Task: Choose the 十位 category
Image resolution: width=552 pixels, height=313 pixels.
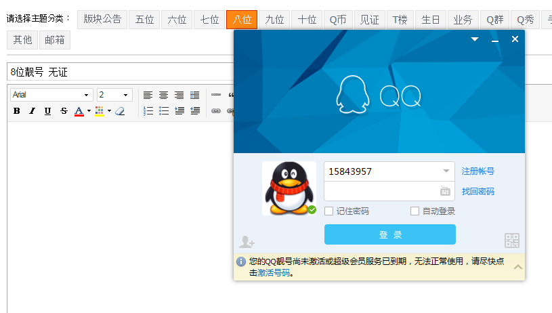Action: point(307,20)
